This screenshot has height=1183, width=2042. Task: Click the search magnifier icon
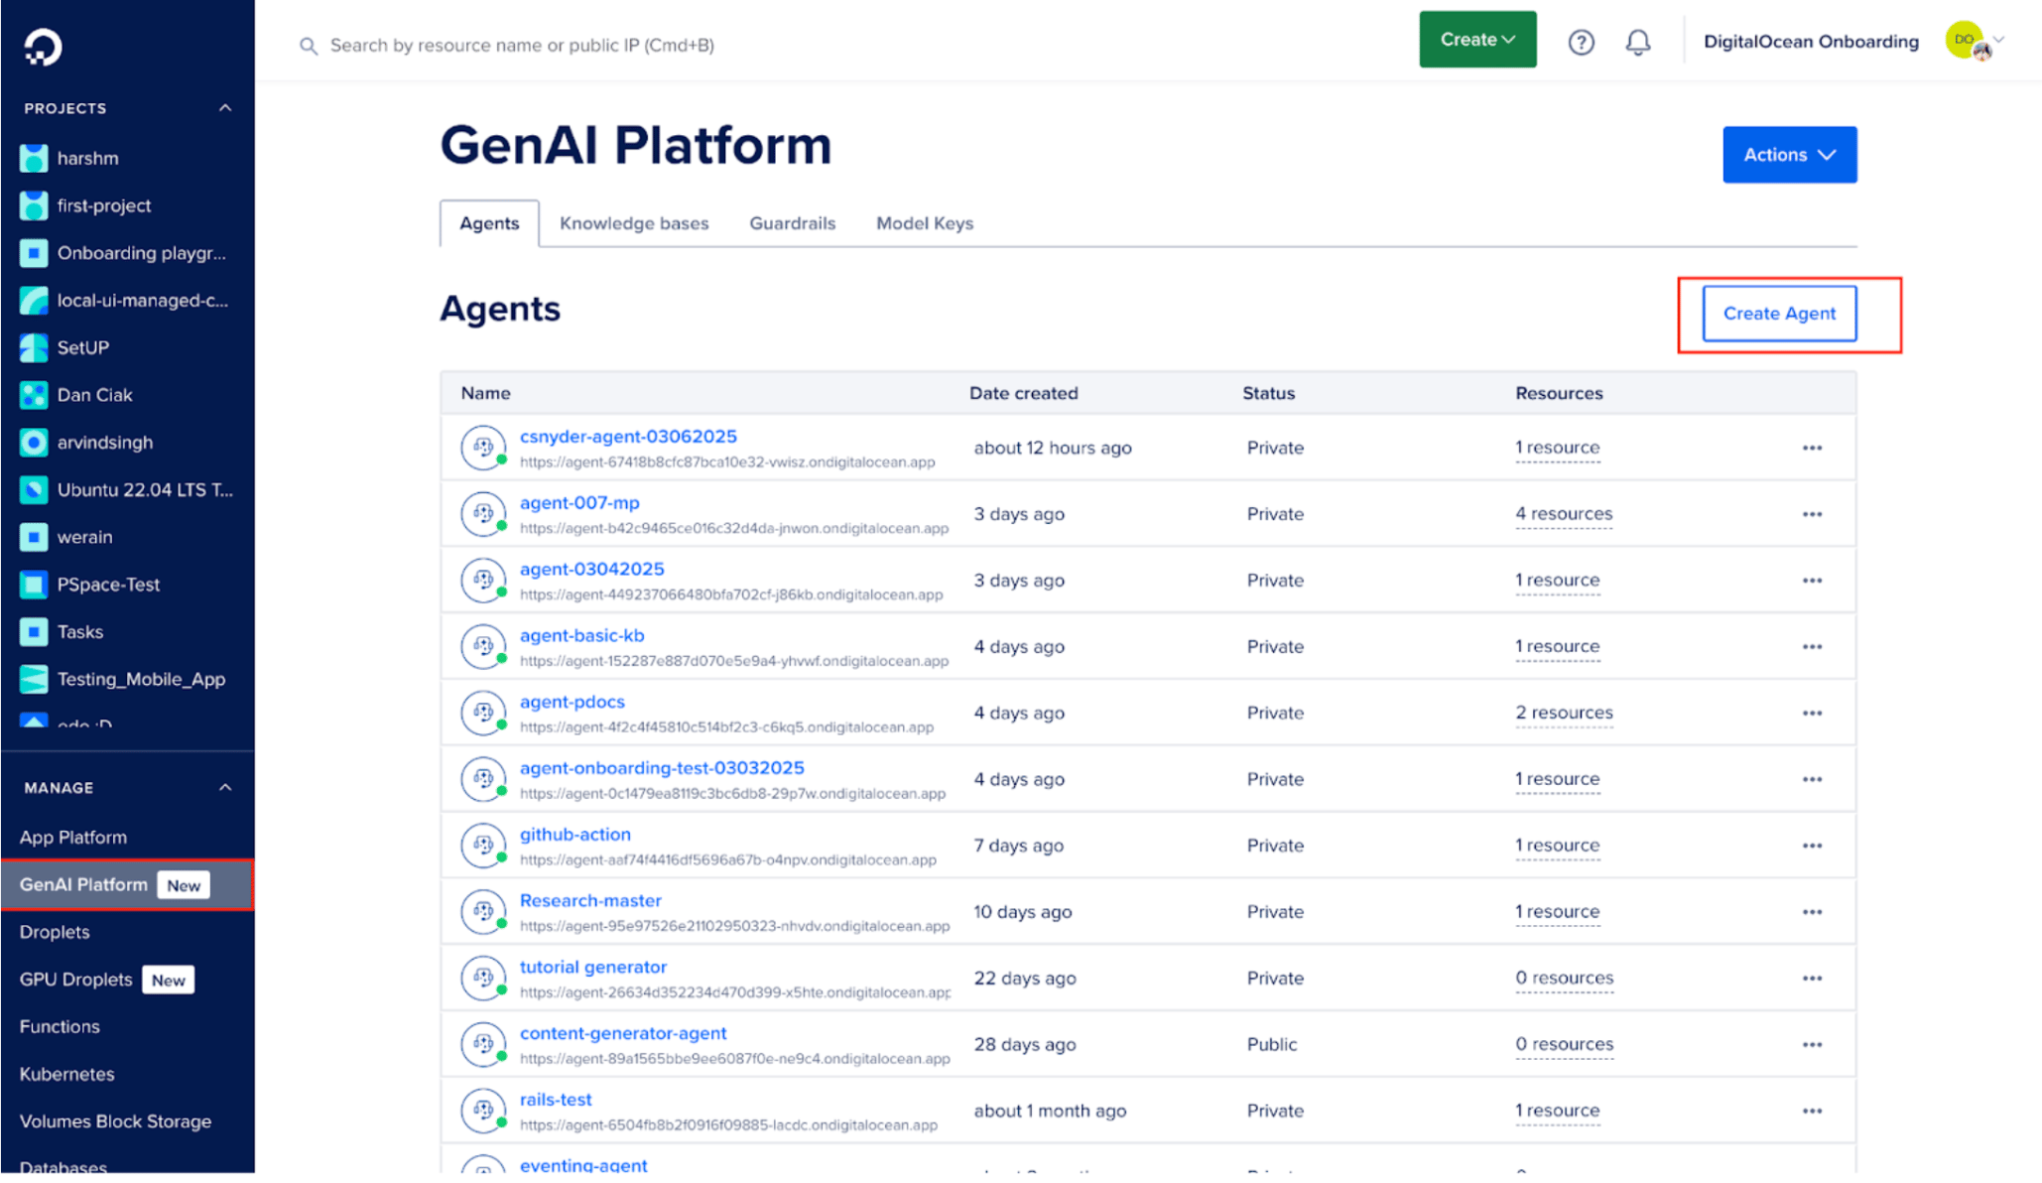pyautogui.click(x=309, y=46)
